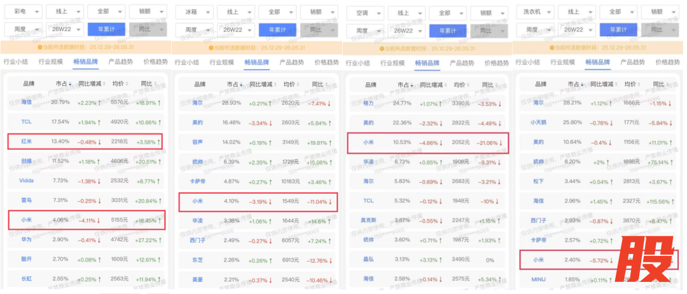Viewport: 687px width, 294px height.
Task: Sort by 市占 in the 空调 panel
Action: click(x=405, y=84)
